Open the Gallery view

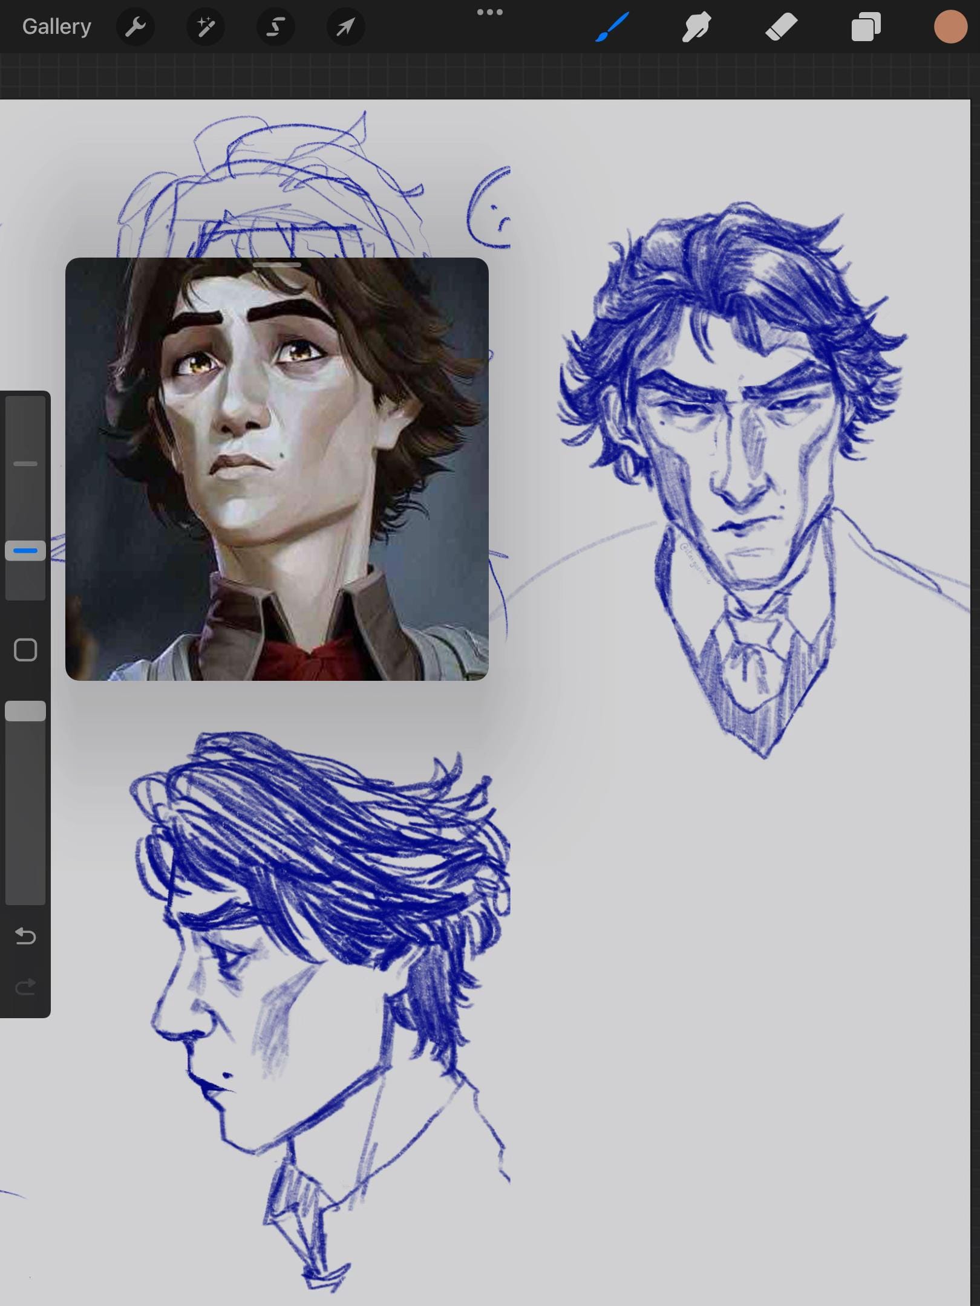(x=57, y=27)
